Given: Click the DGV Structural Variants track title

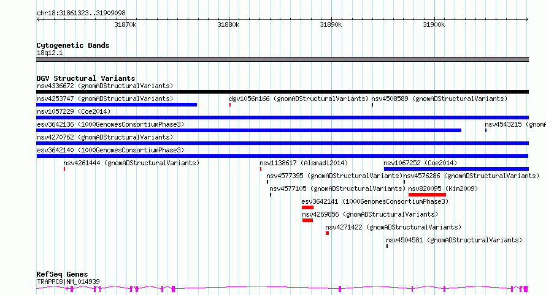Looking at the screenshot, I should pyautogui.click(x=86, y=78).
